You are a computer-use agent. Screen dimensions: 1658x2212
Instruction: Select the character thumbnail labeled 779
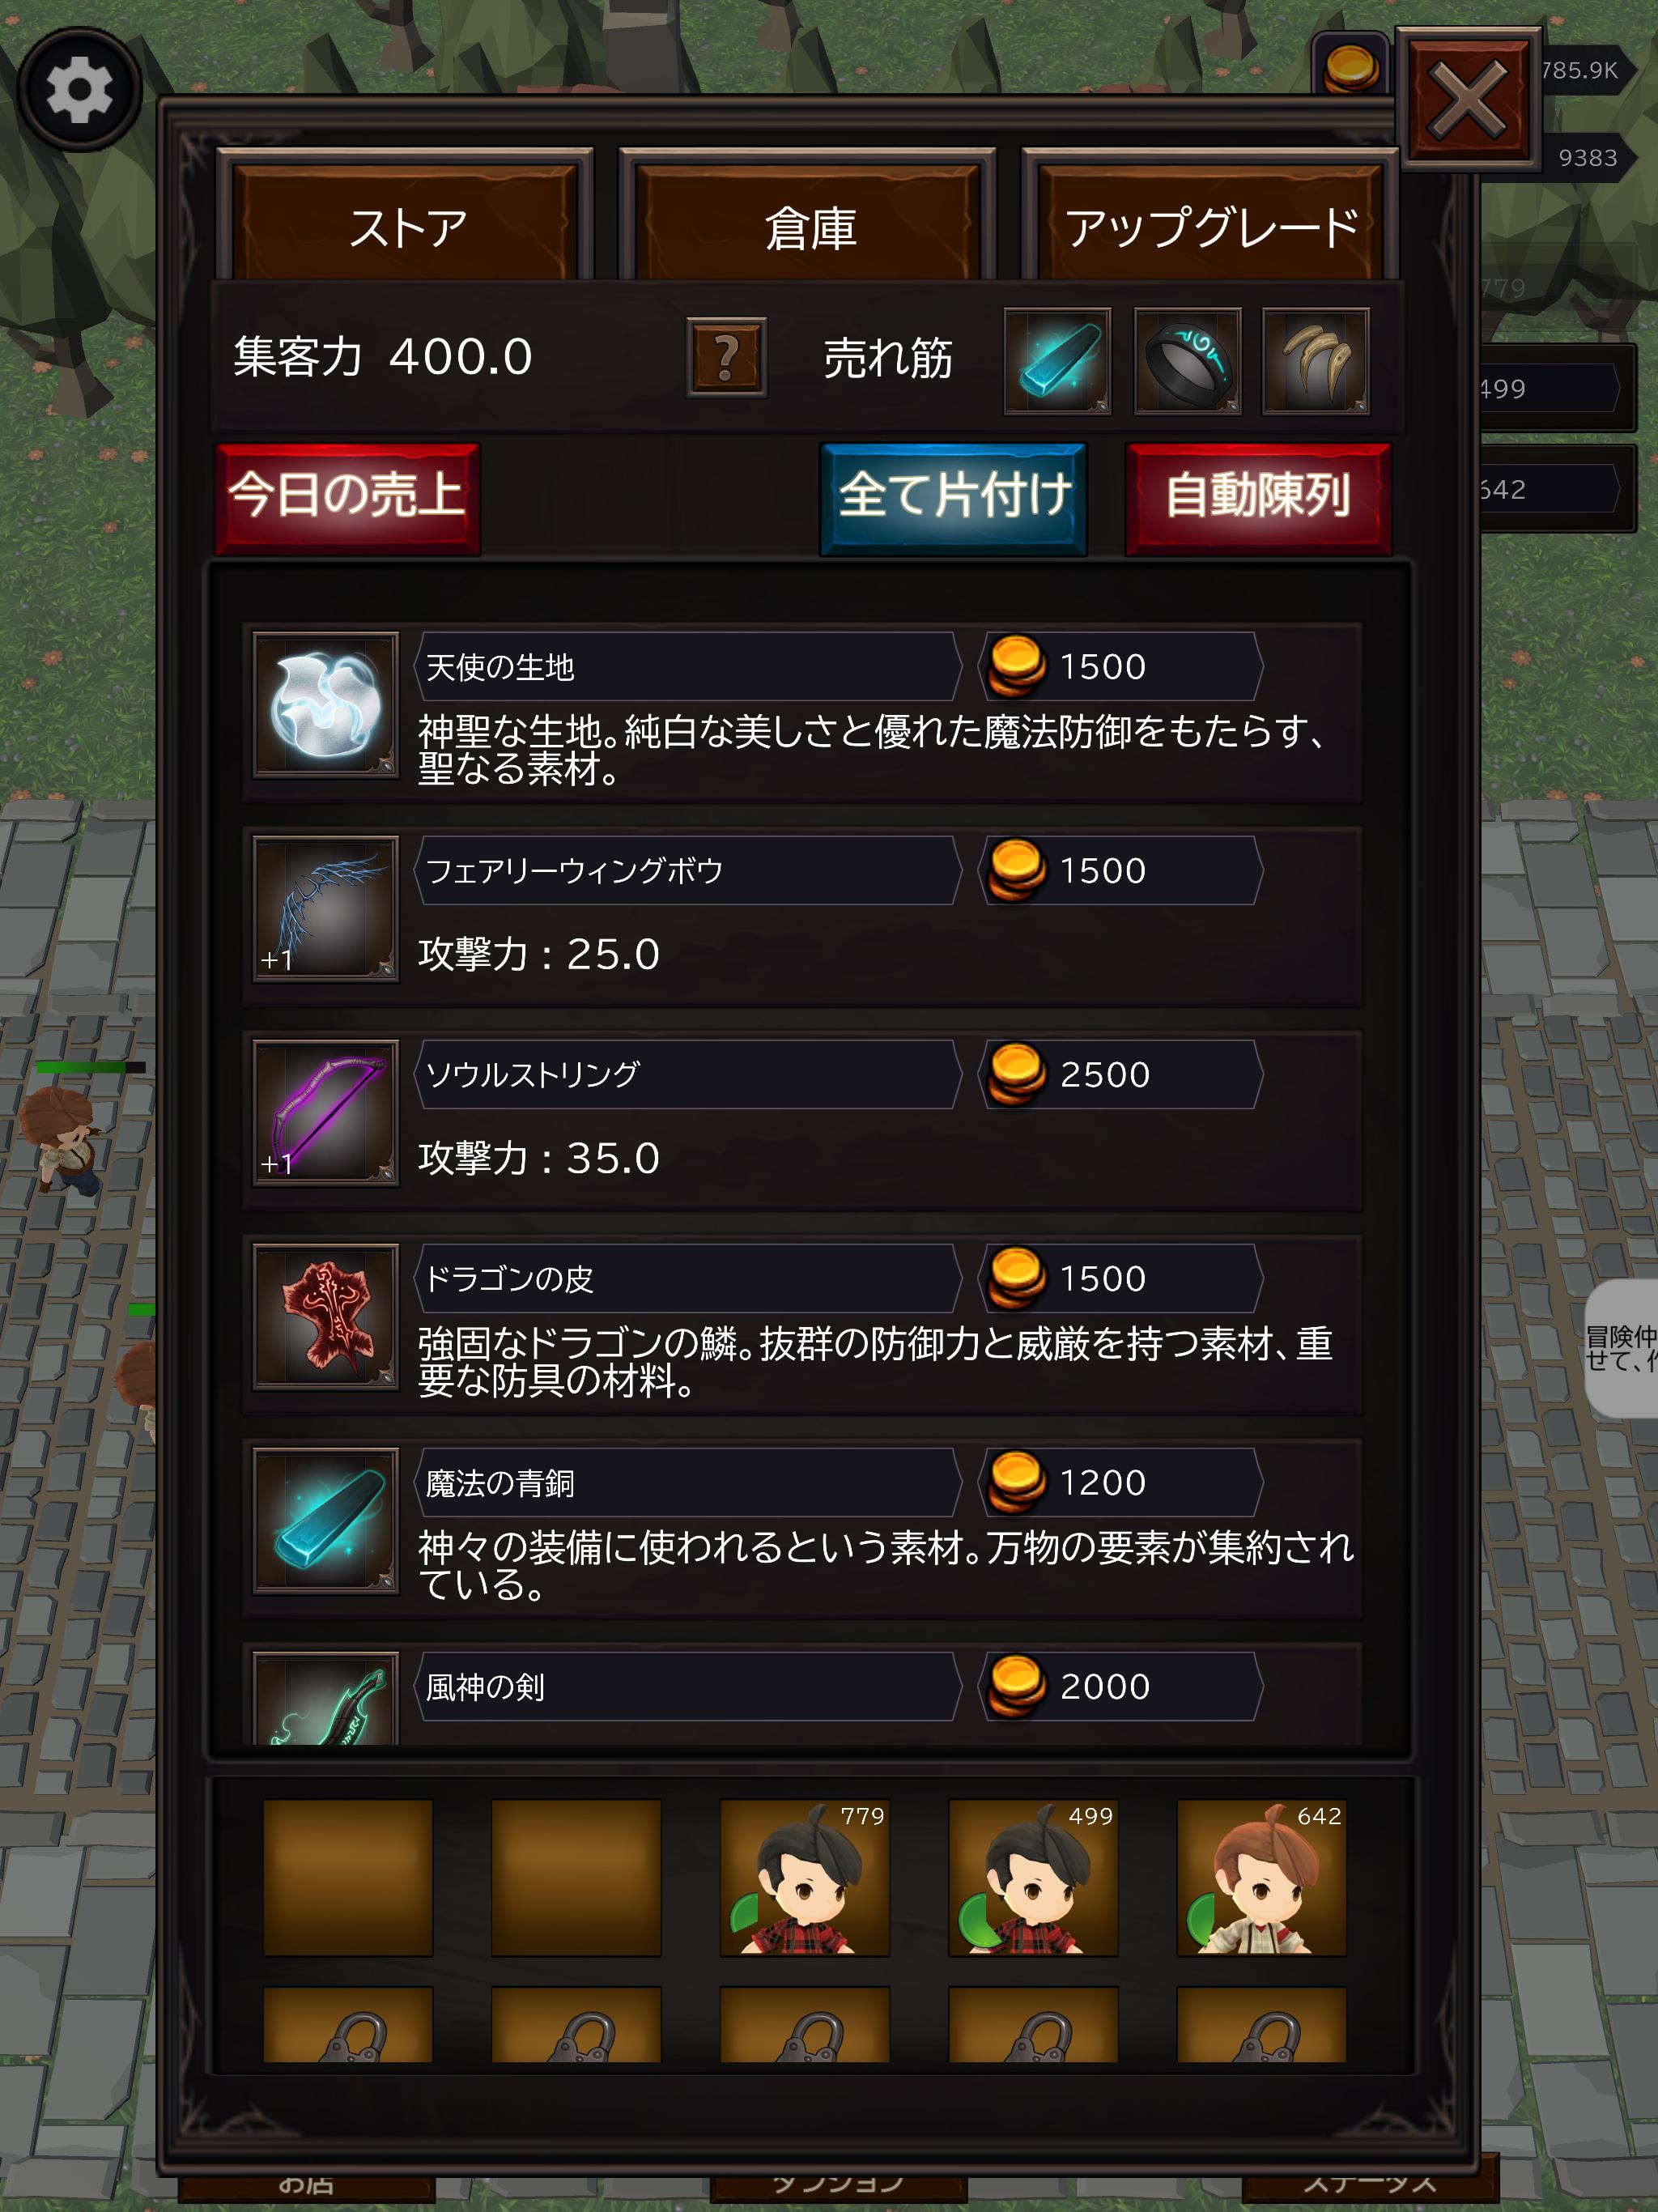coord(805,1877)
